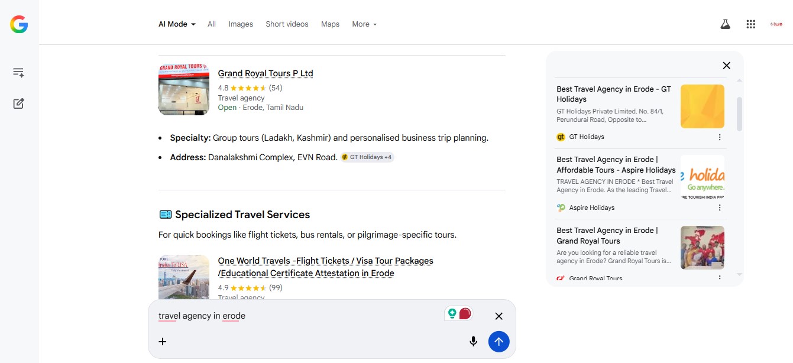Click the Grand Royal Tours group photo thumbnail
This screenshot has width=793, height=363.
(x=703, y=248)
